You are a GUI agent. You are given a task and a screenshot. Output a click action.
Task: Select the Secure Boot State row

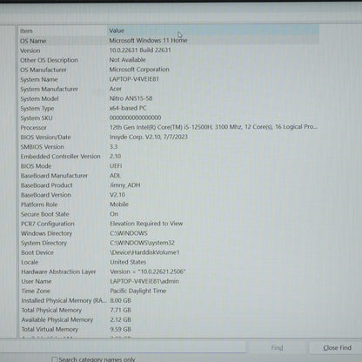pos(168,214)
